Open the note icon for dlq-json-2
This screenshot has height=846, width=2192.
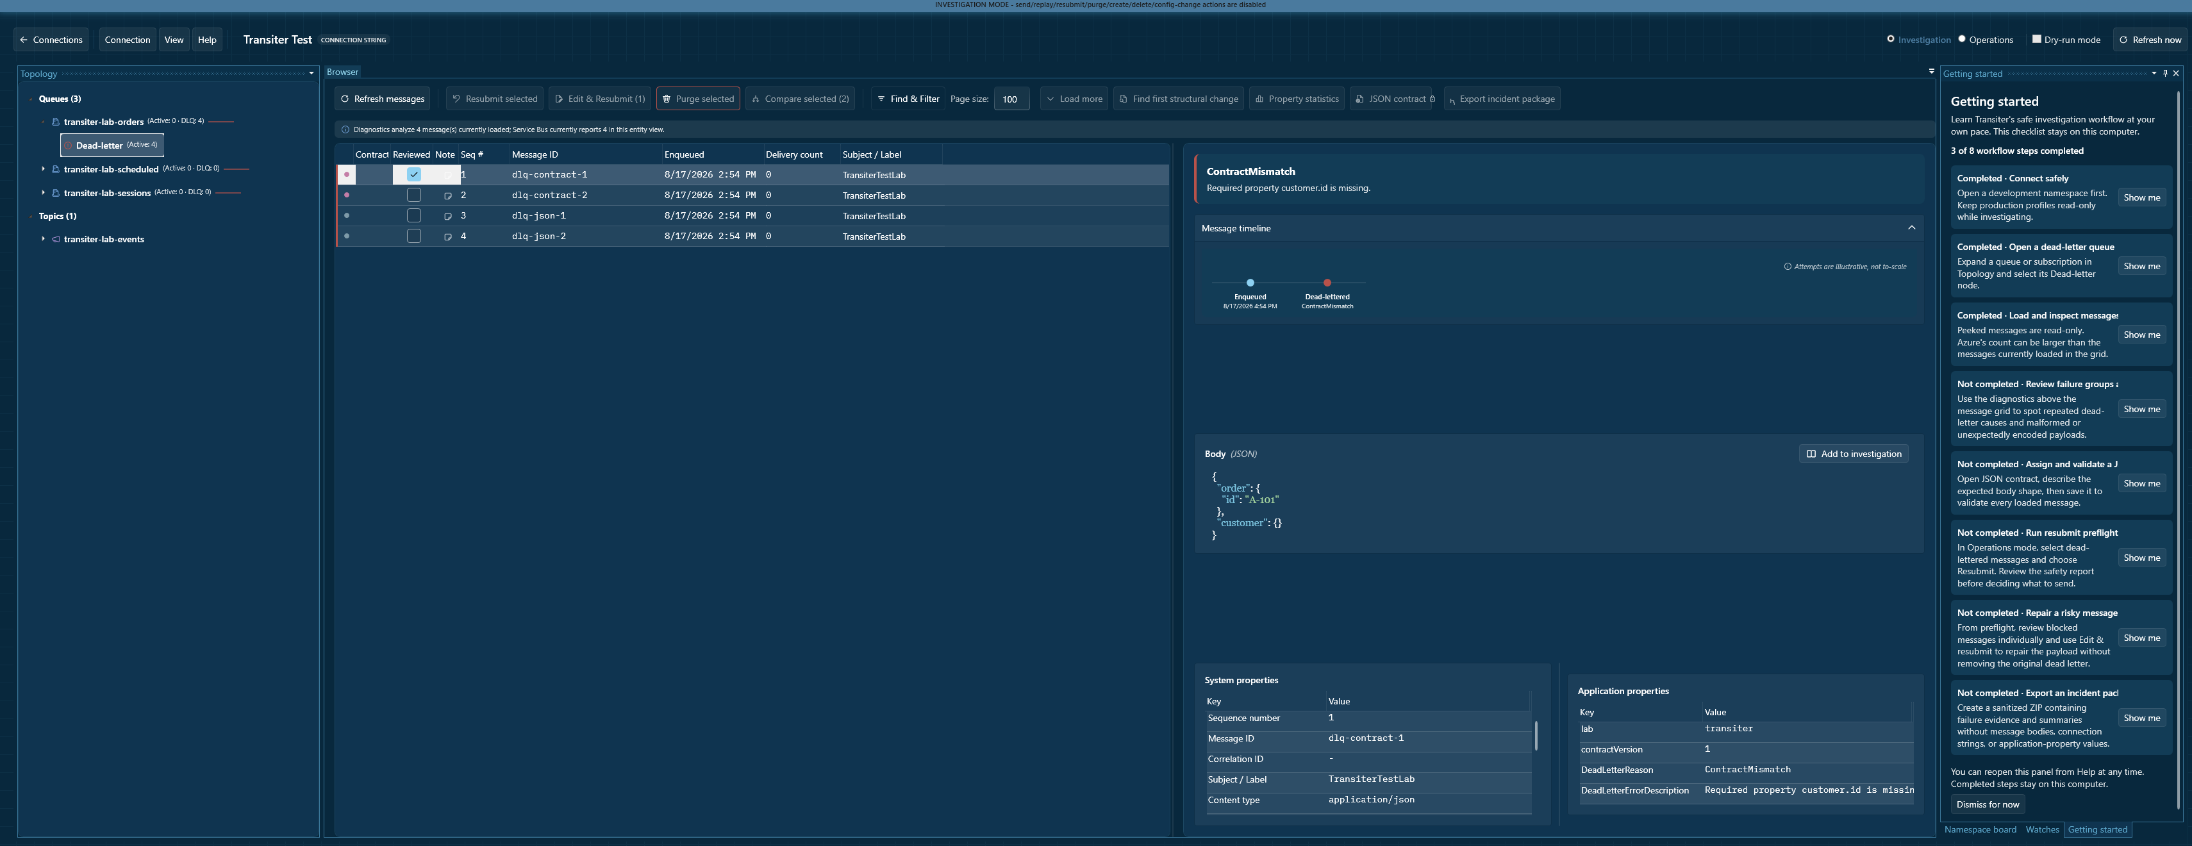pos(447,236)
